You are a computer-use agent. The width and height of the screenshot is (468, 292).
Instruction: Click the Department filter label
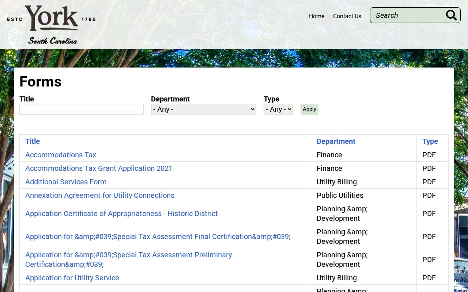tap(170, 99)
